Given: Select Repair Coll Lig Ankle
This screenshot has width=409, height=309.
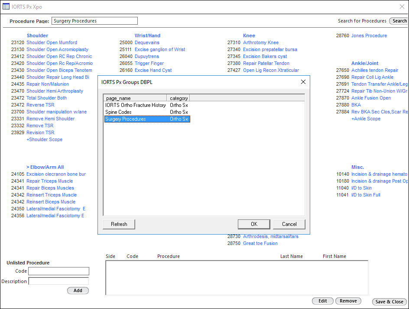Looking at the screenshot, I should 372,77.
